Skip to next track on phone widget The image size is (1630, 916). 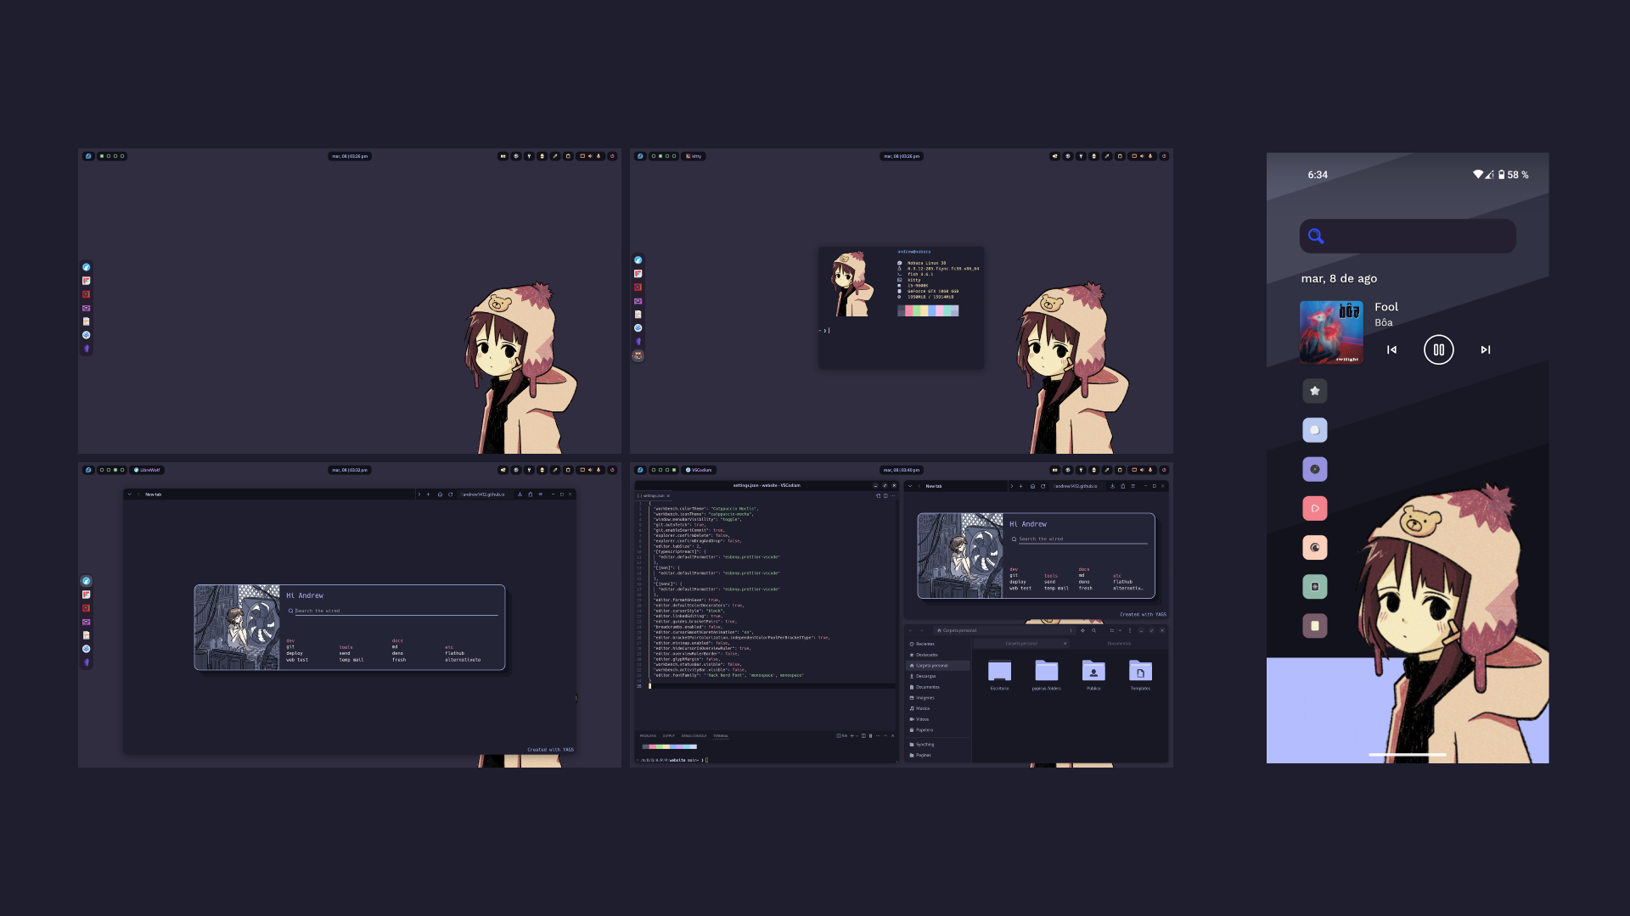click(1485, 349)
